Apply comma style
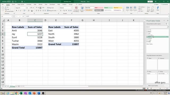Screen dimensions: 170x95 coord(66,11)
